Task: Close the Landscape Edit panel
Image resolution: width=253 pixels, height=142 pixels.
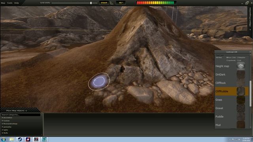Action: [x=250, y=52]
